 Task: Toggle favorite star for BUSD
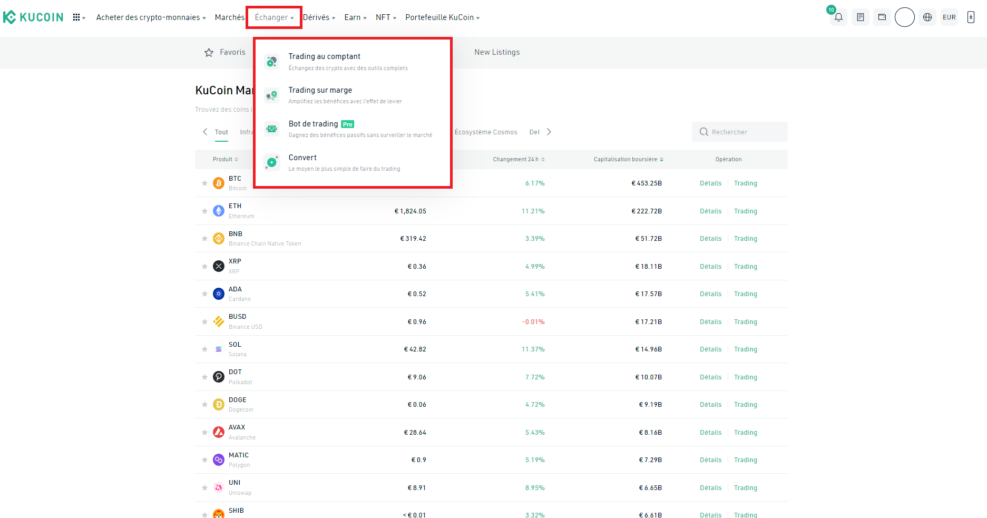(204, 321)
